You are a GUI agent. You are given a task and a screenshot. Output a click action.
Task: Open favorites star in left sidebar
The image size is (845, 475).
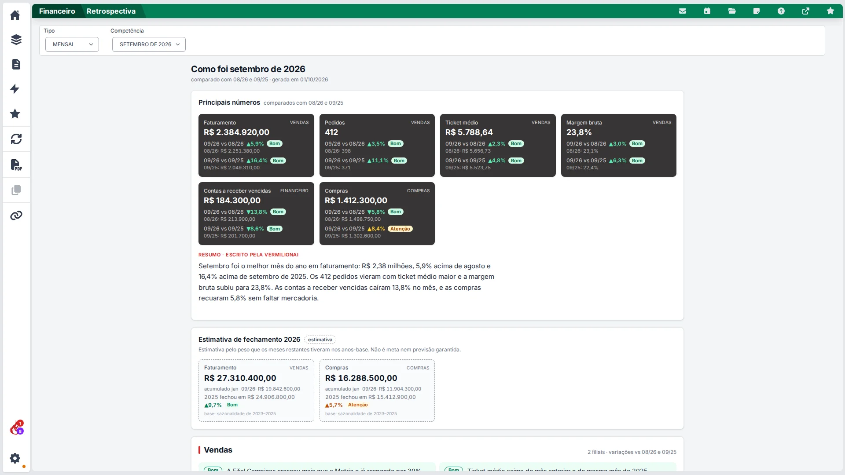click(15, 113)
